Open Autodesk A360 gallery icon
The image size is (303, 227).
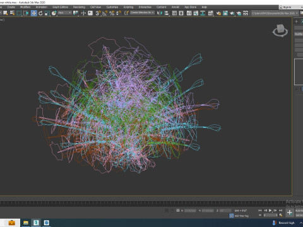[x=246, y=13]
